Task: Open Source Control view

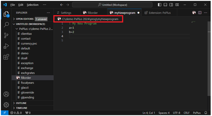Action: [6, 36]
